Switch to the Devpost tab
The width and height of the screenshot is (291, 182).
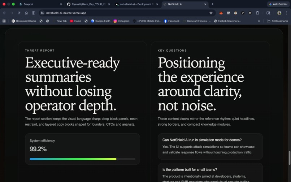point(40,4)
